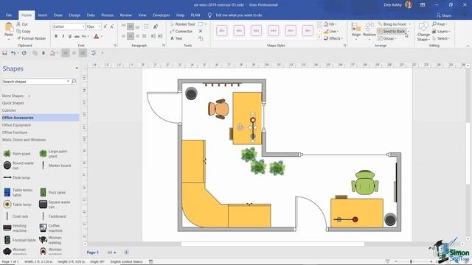Toggle Strikethrough formatting
472x265 pixels.
(77, 36)
